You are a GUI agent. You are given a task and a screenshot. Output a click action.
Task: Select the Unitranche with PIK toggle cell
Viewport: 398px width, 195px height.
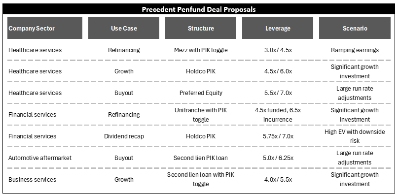[201, 115]
